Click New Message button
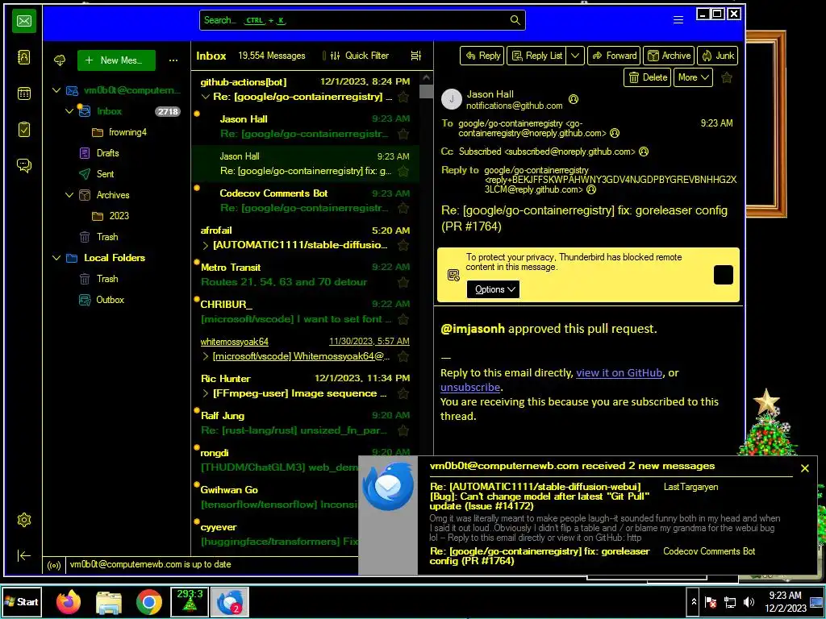 [x=116, y=60]
